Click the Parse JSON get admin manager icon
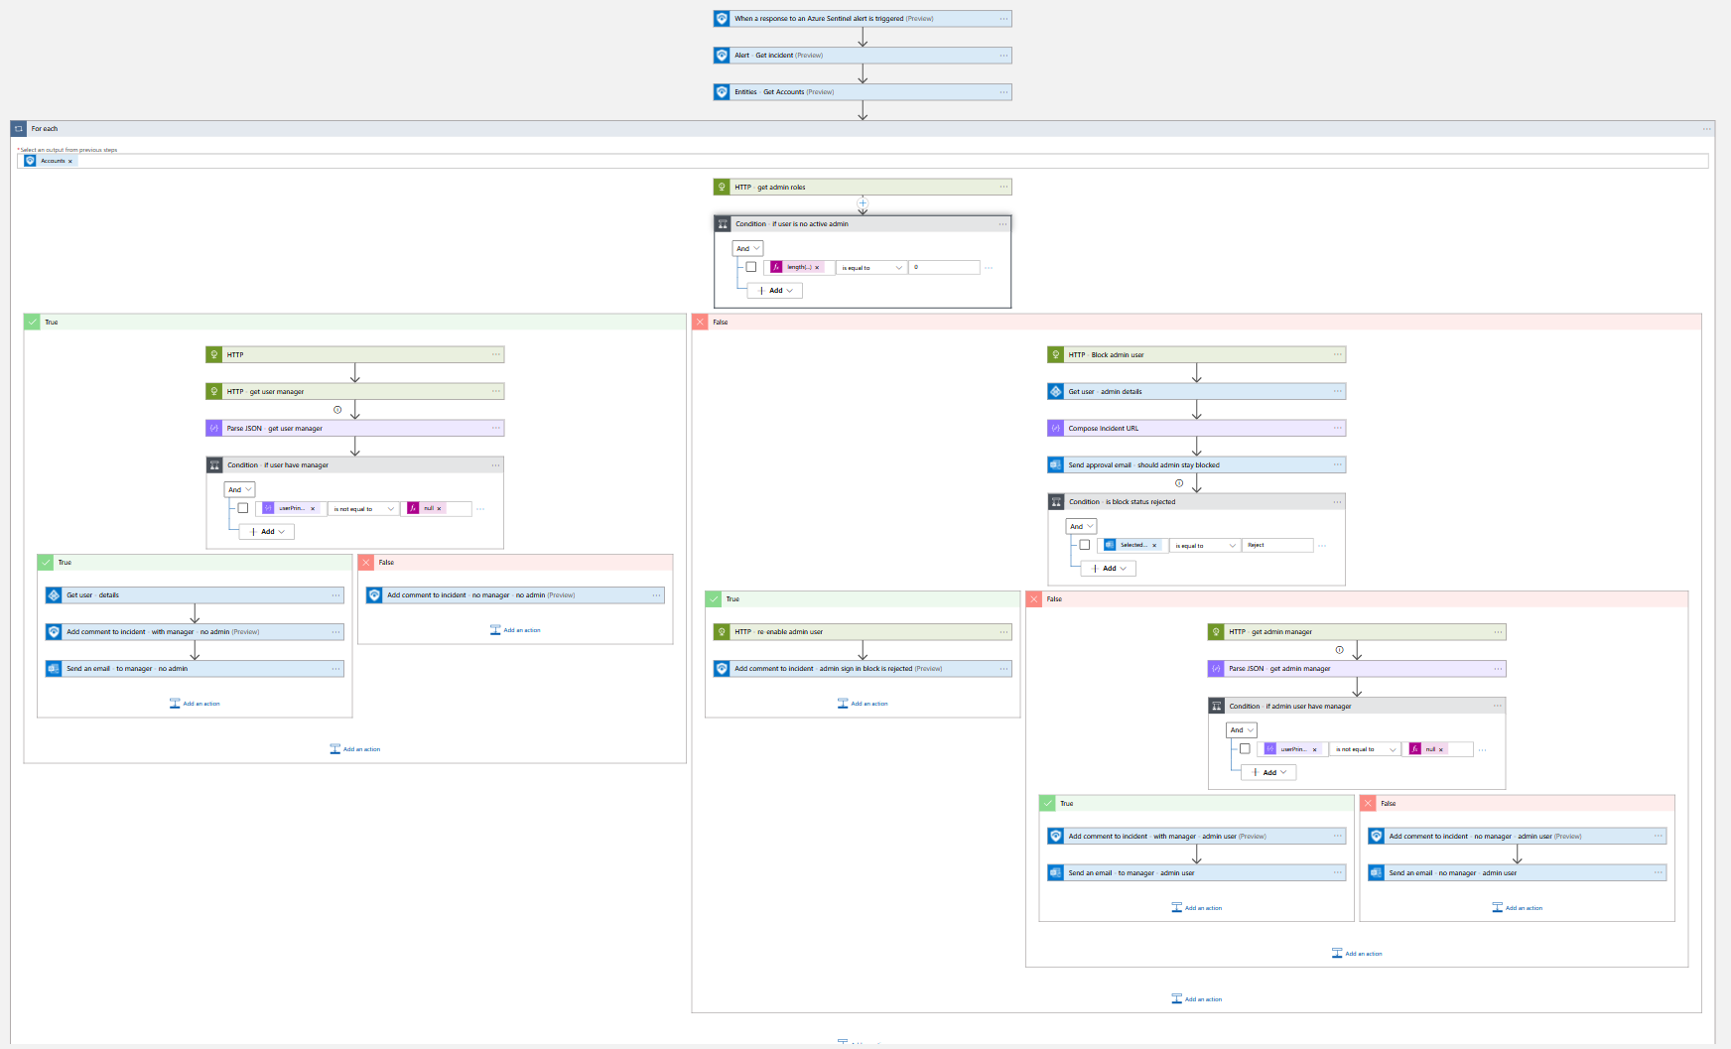Viewport: 1731px width, 1049px height. [1216, 669]
